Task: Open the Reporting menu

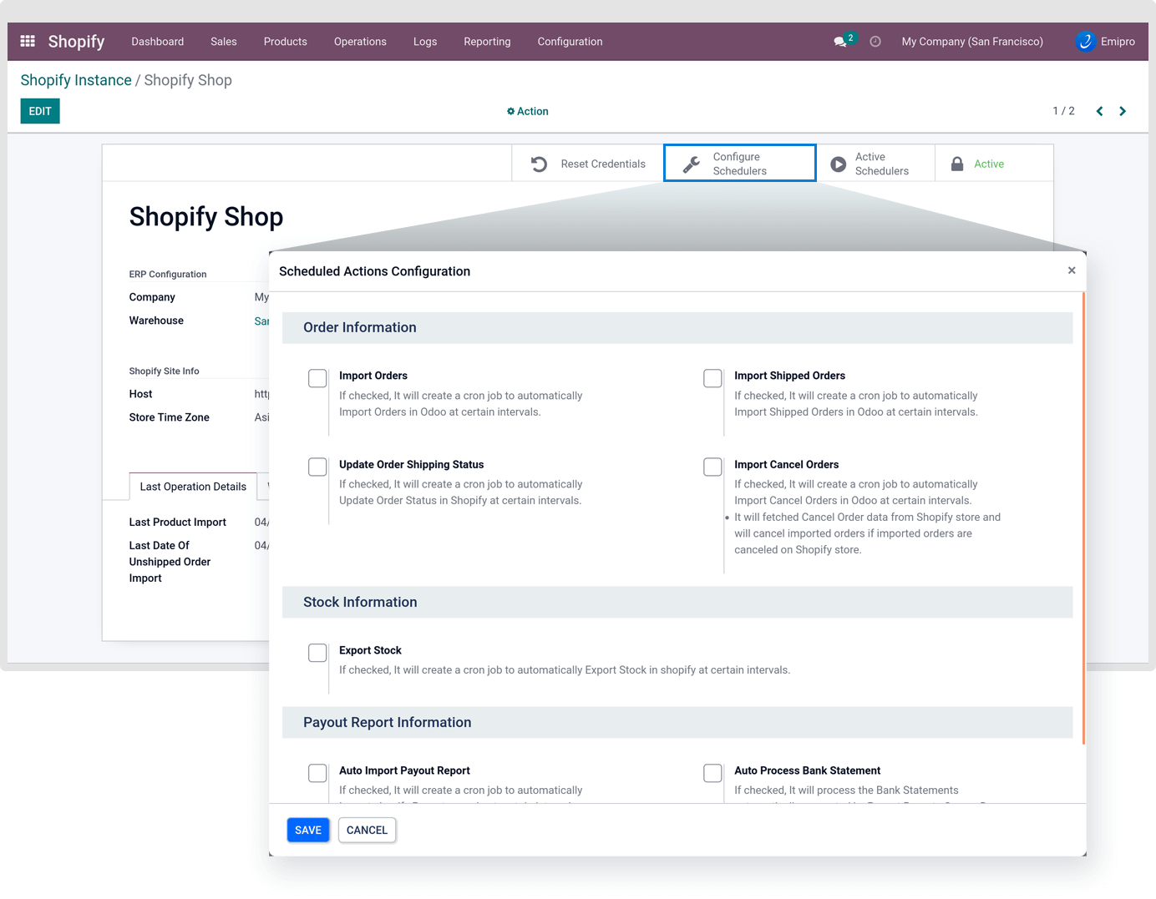Action: pyautogui.click(x=487, y=41)
